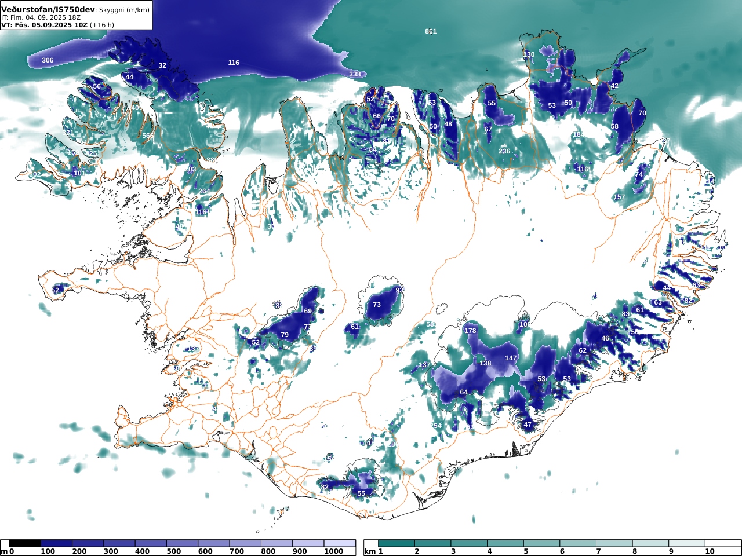The width and height of the screenshot is (742, 556).
Task: Click the 'IT: Fim. 04. 09. 2025 18Z' line
Action: 40,17
